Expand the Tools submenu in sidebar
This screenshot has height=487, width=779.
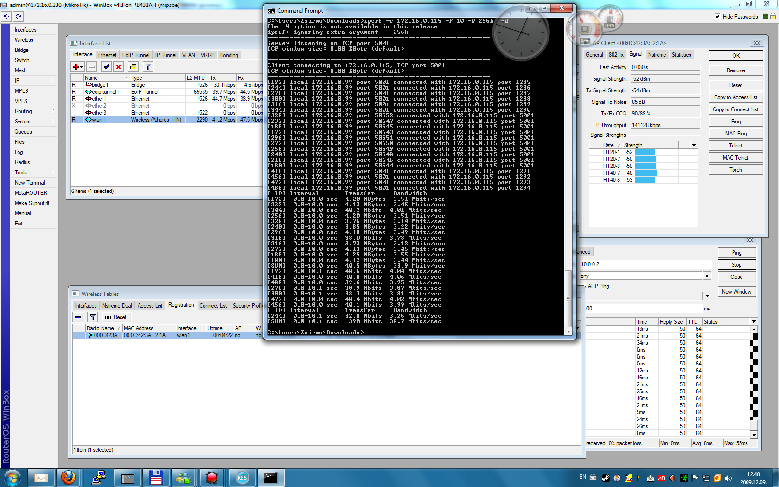click(x=53, y=172)
